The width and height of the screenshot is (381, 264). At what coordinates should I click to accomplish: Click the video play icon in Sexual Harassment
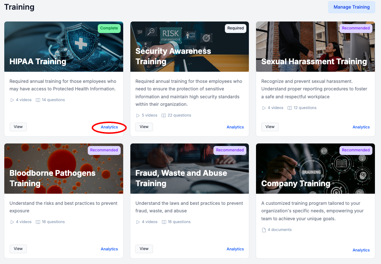[x=264, y=108]
